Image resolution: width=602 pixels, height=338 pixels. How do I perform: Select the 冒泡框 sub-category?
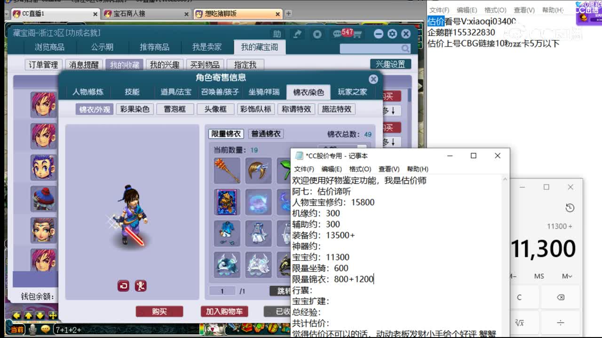click(174, 109)
